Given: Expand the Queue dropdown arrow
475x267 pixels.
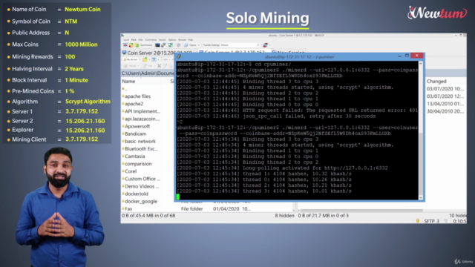Looking at the screenshot, I should (x=198, y=45).
